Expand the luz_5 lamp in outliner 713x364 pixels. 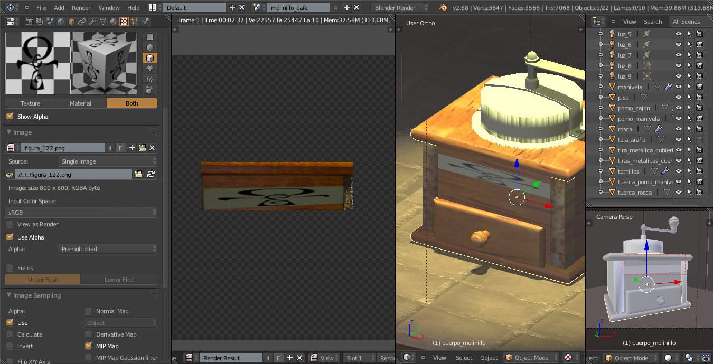tap(601, 34)
